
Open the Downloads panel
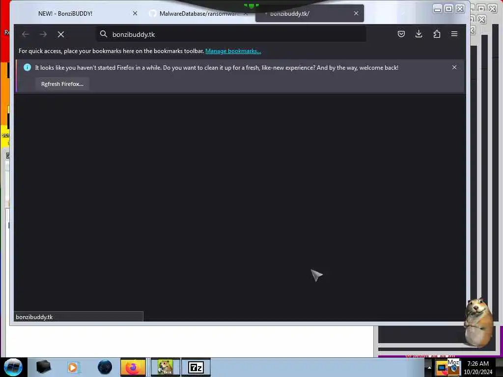(419, 34)
